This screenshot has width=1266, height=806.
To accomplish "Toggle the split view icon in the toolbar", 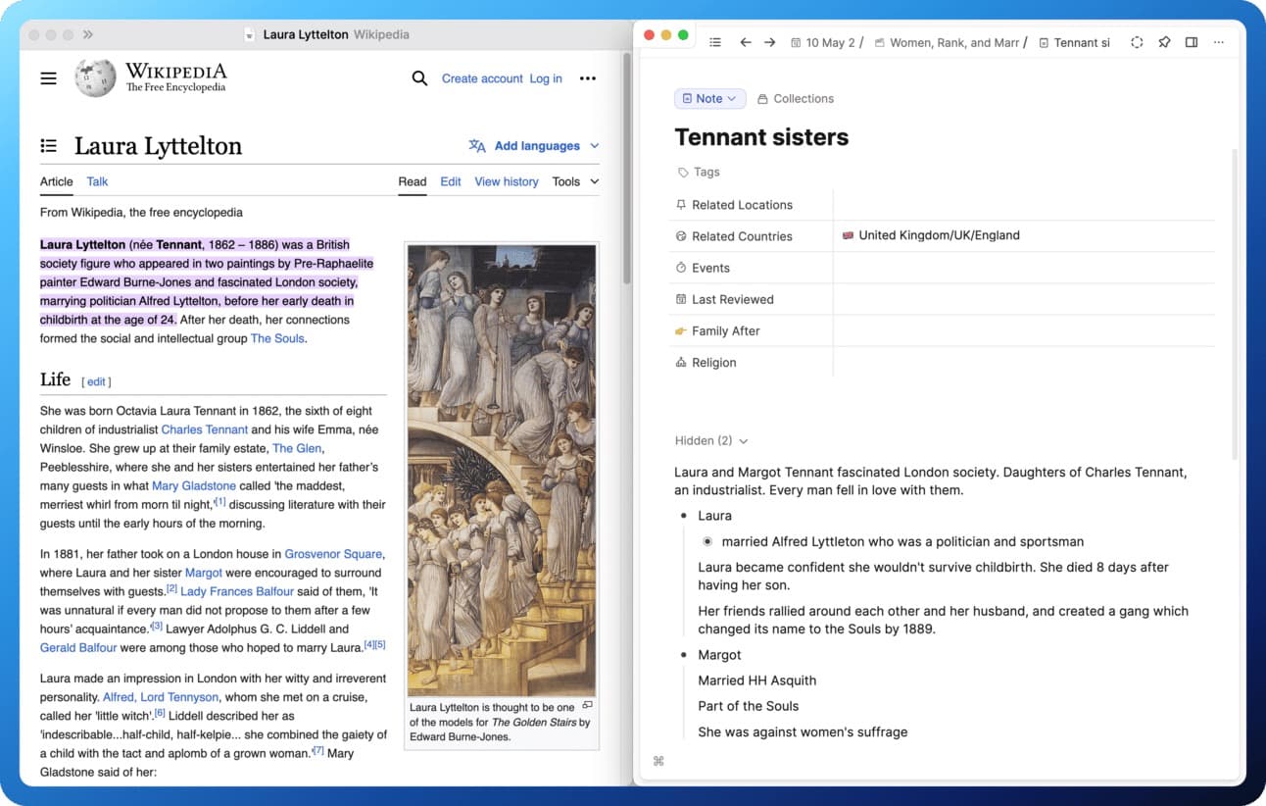I will pyautogui.click(x=1190, y=42).
